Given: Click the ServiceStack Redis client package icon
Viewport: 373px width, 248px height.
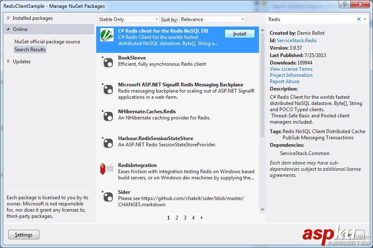Looking at the screenshot, I should [x=107, y=35].
